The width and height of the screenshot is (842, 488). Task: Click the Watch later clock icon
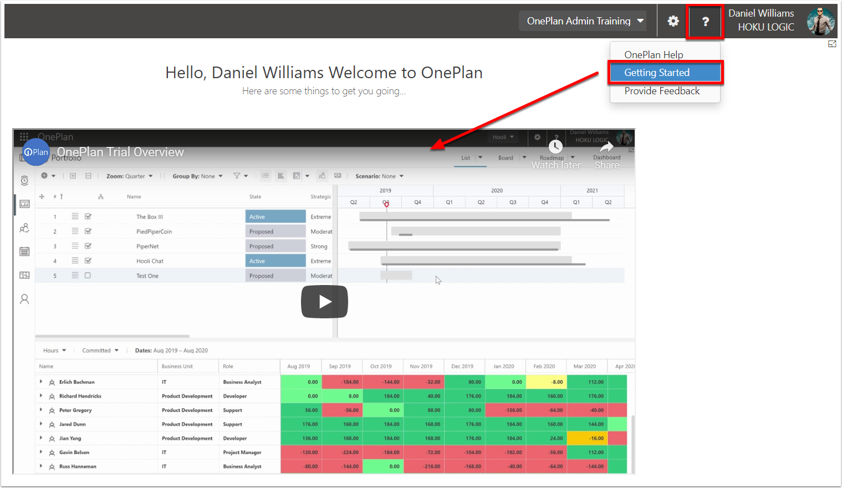[x=555, y=146]
